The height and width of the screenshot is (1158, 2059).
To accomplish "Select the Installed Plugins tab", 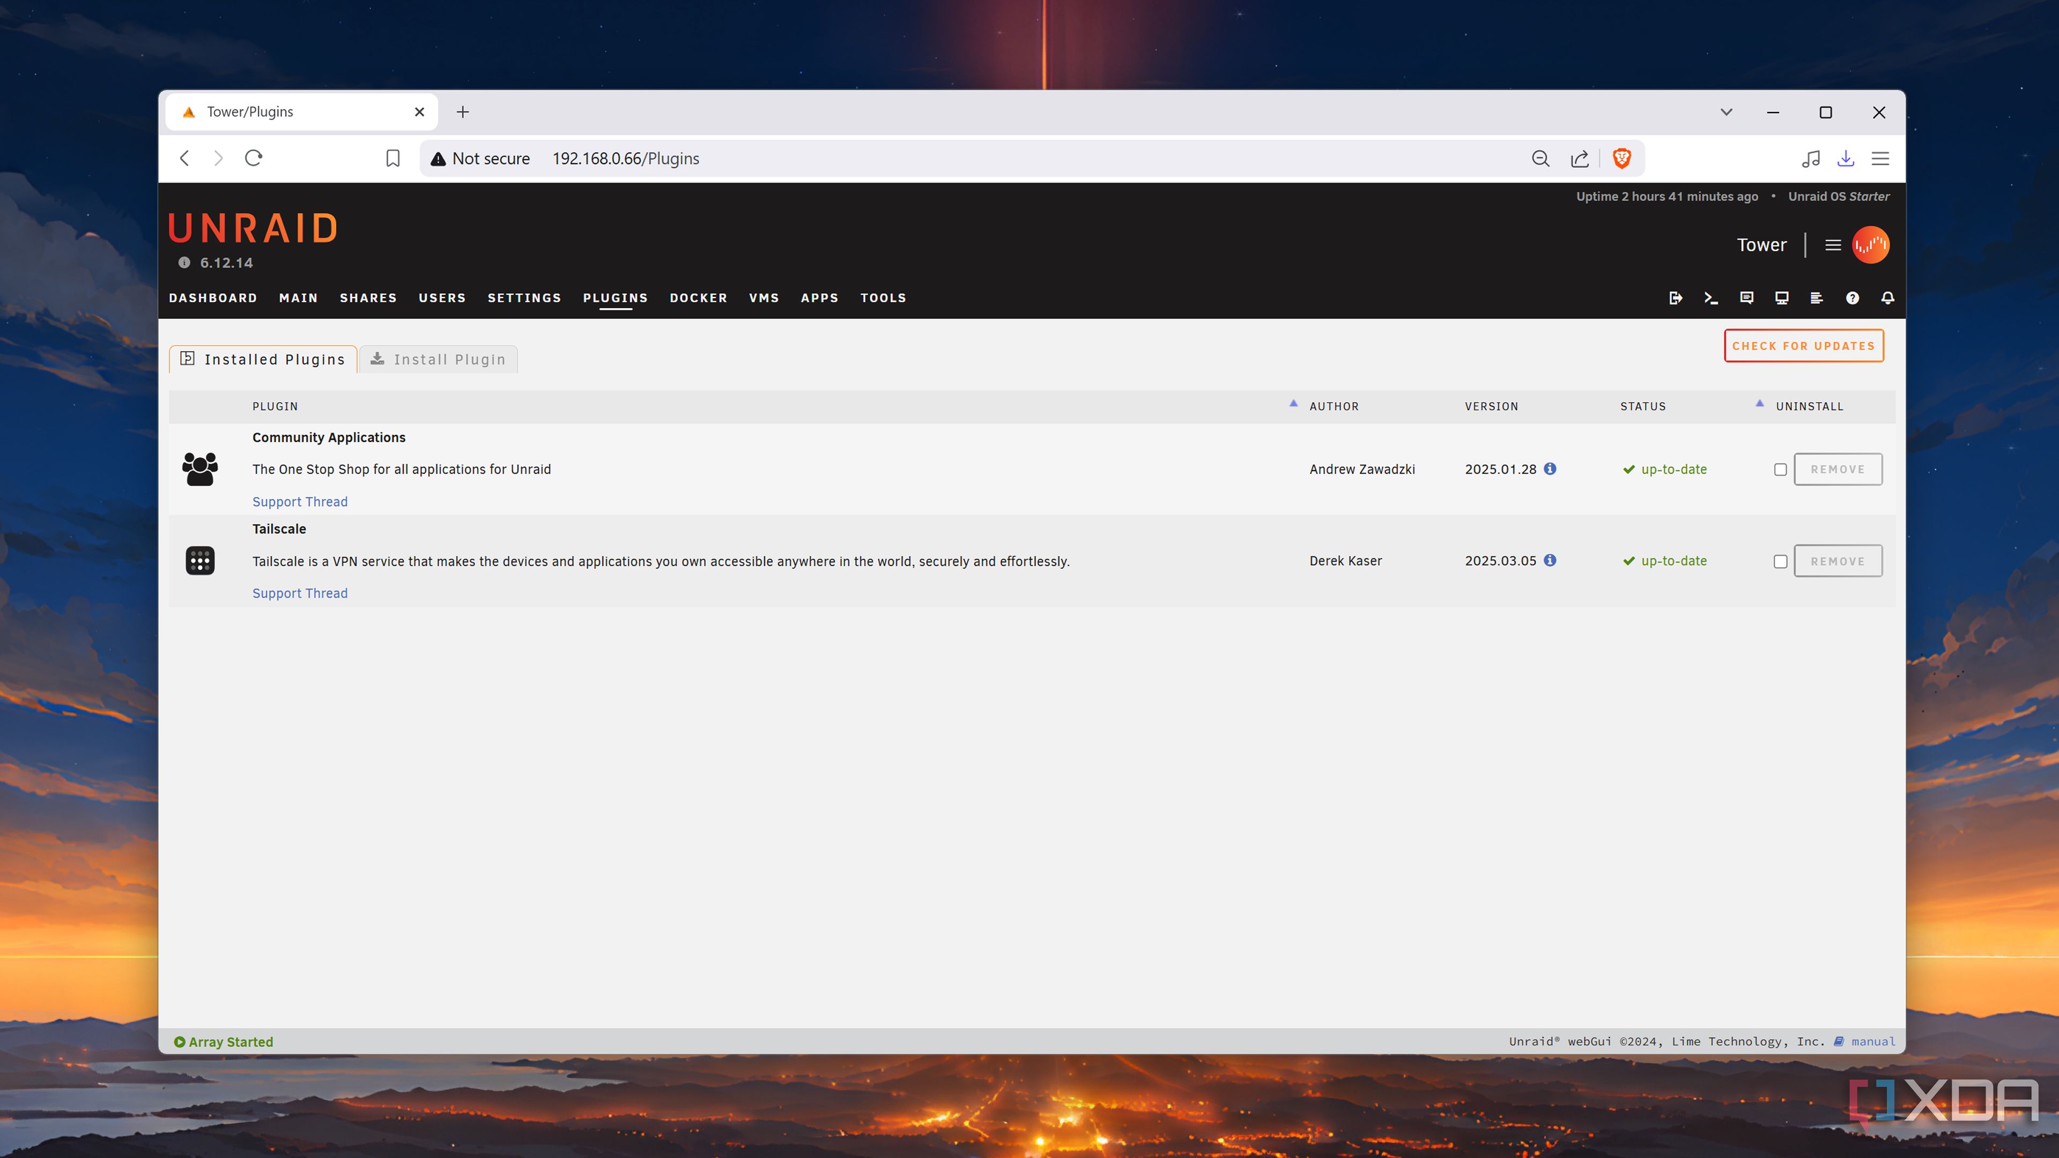I will click(263, 360).
